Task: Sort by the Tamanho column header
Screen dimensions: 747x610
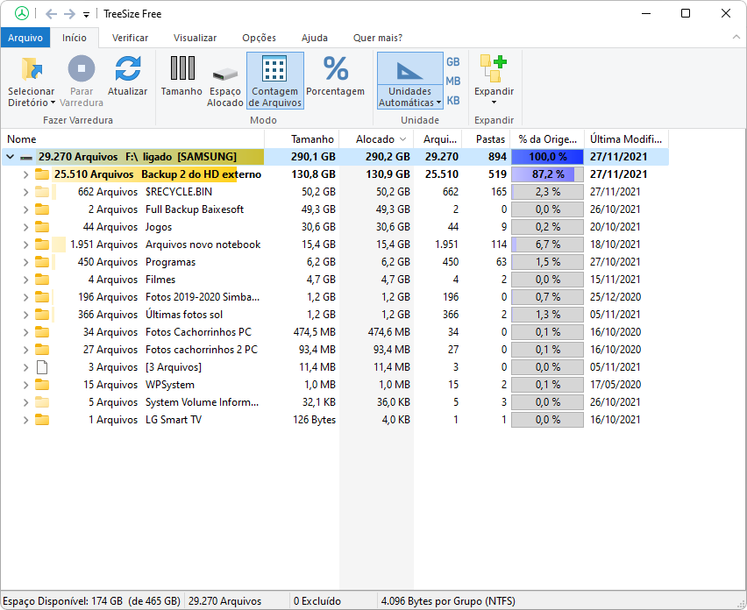Action: point(302,139)
